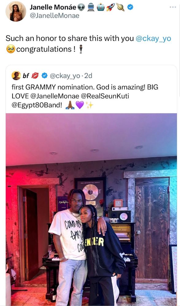Click the rocket emoji in display name

[x=110, y=7]
